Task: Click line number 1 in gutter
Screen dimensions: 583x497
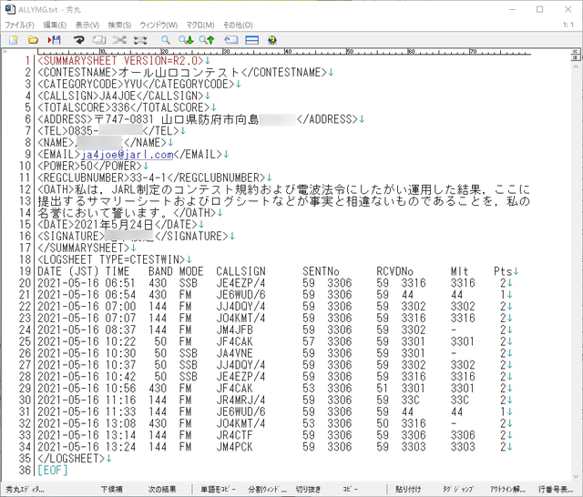Action: coord(27,61)
